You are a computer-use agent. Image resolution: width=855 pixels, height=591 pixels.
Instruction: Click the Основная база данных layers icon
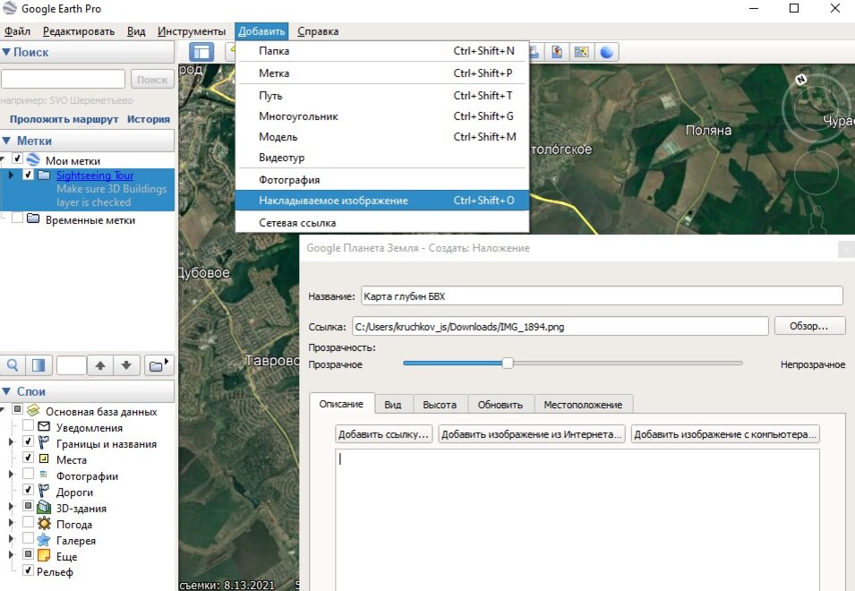click(33, 410)
